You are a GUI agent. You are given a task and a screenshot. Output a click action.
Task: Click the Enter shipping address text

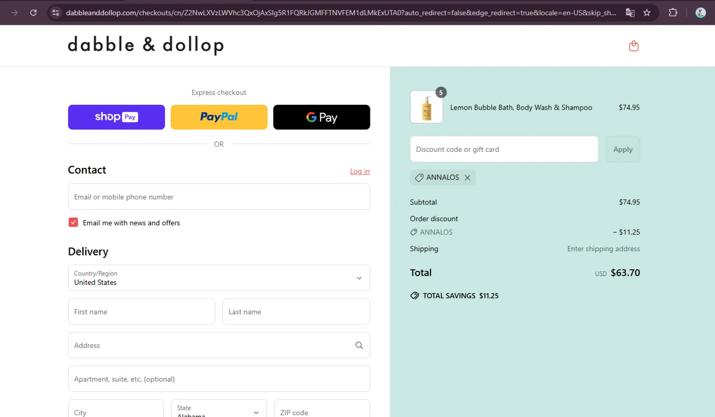point(603,249)
